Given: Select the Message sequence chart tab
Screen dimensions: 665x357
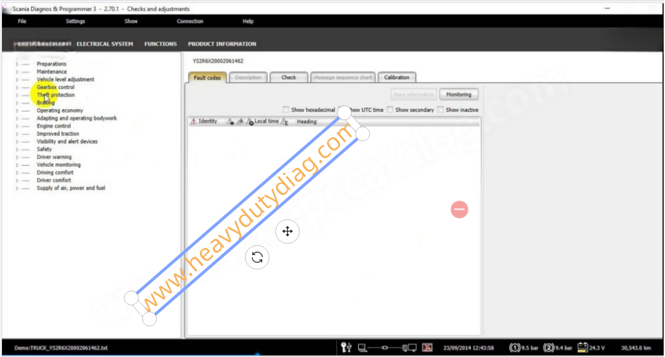Looking at the screenshot, I should [343, 77].
